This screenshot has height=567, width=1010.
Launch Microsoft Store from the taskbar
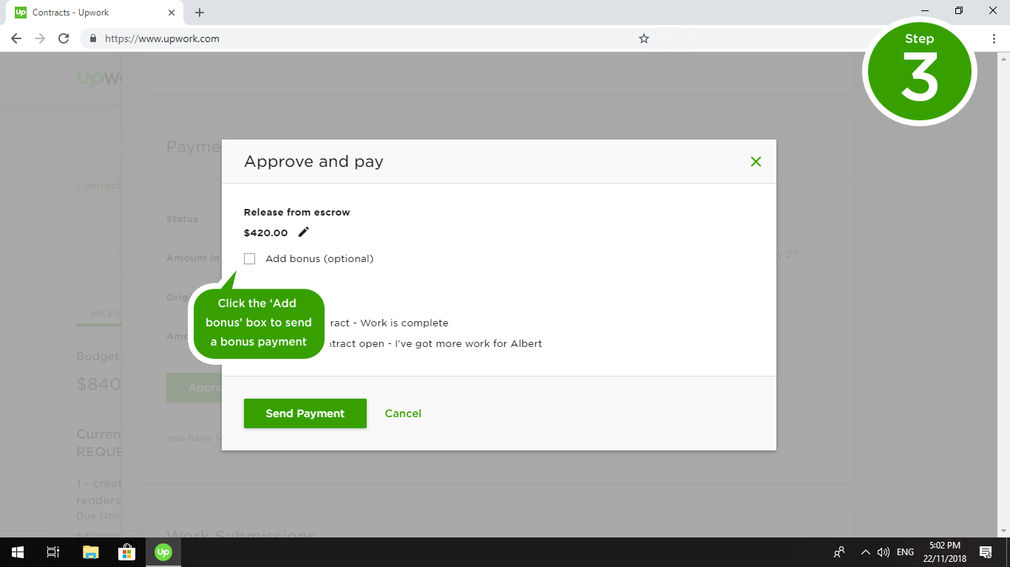pyautogui.click(x=126, y=551)
